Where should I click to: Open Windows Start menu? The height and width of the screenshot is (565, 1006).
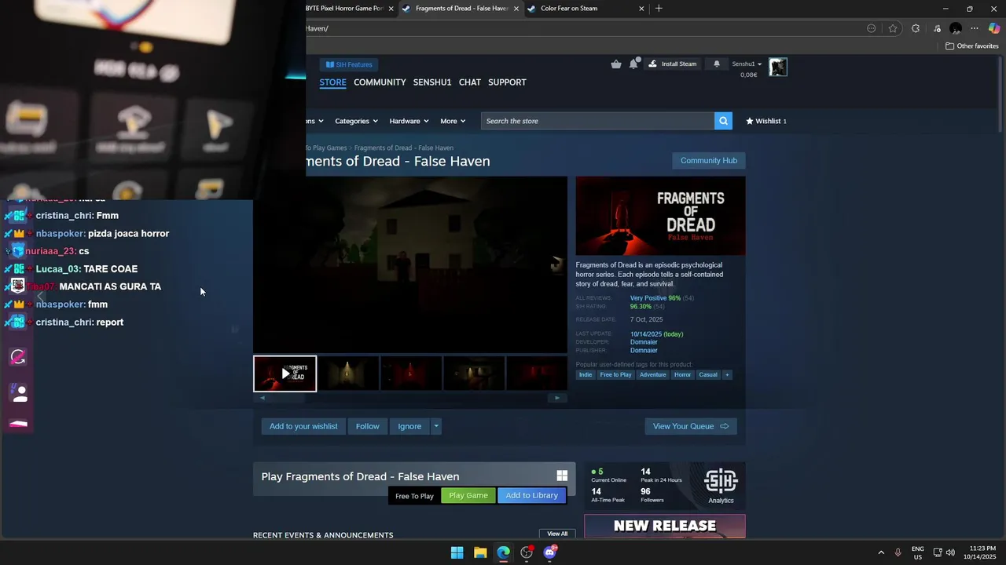pos(457,552)
